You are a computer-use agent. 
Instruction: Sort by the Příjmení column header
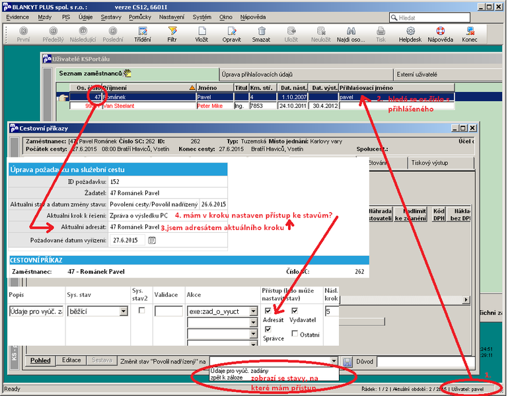coord(149,88)
